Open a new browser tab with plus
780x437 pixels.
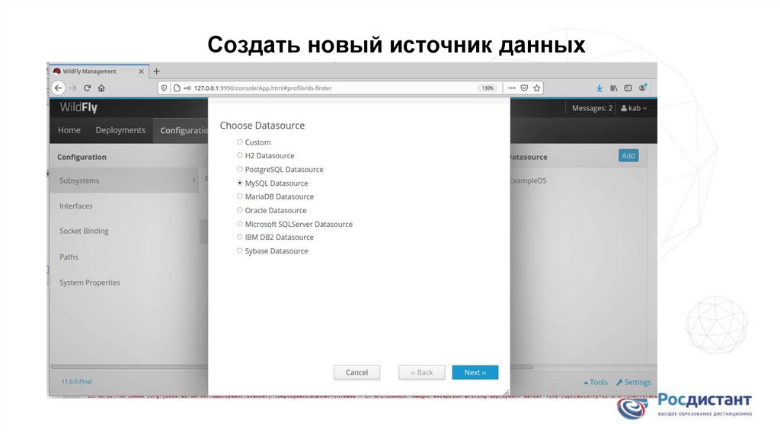[156, 71]
